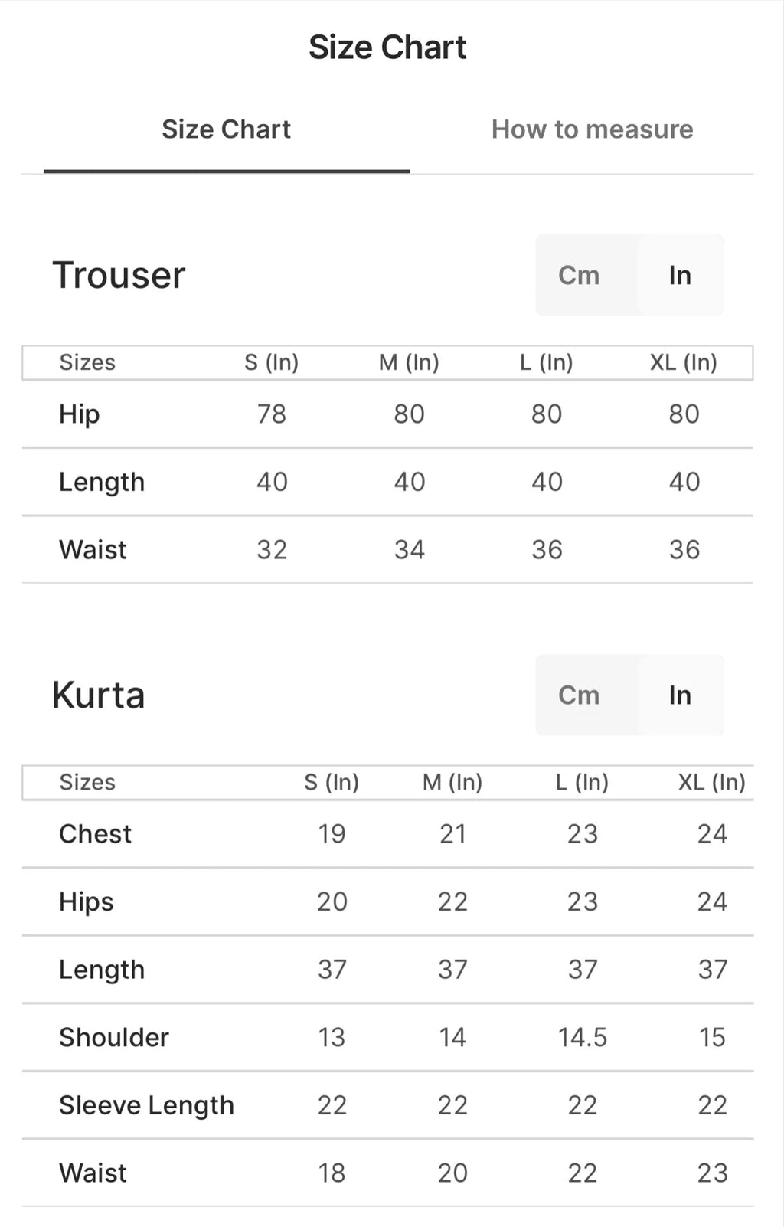Click Trouser XL (In) column header
The height and width of the screenshot is (1227, 784).
(x=683, y=362)
